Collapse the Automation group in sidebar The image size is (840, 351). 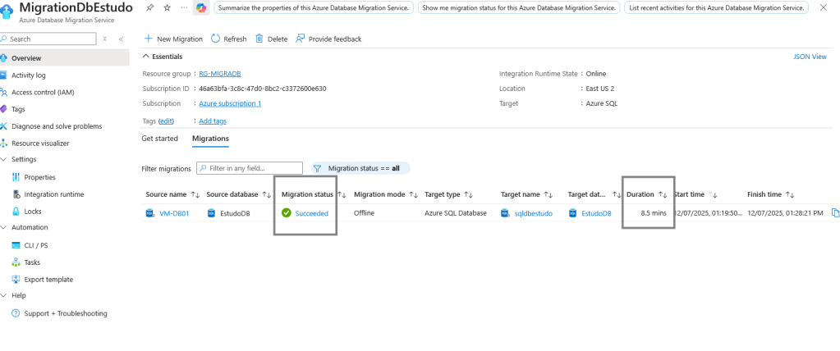[x=4, y=227]
